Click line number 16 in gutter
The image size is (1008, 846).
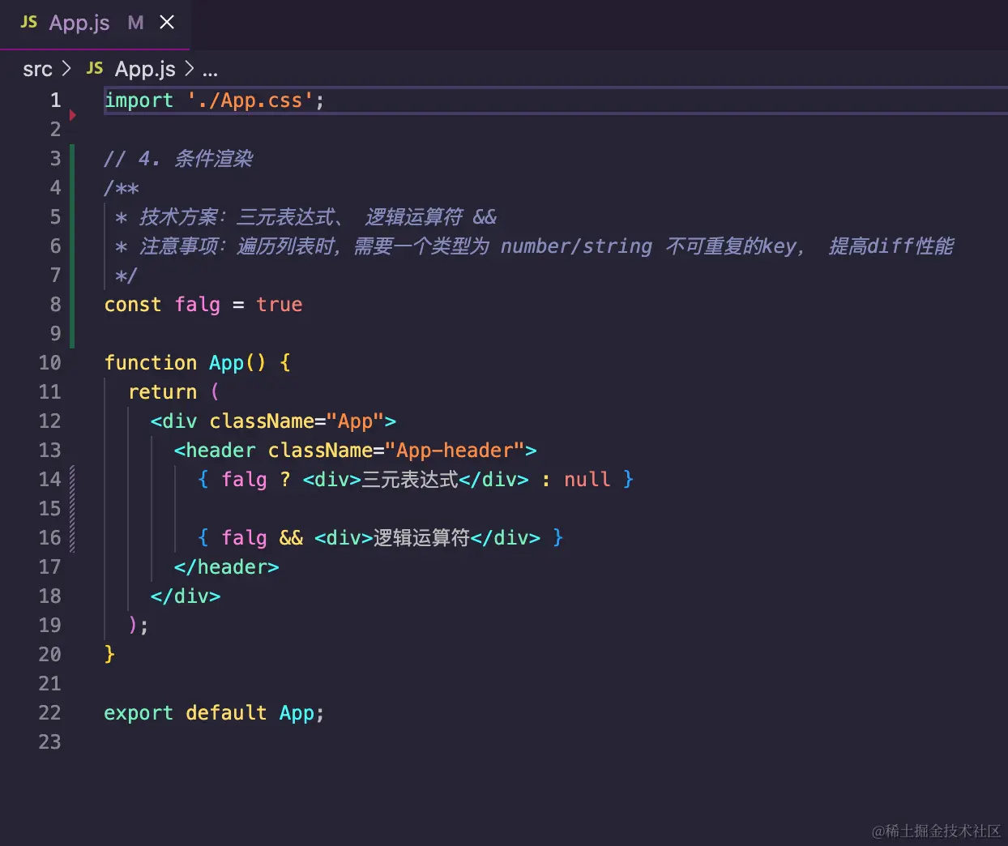pos(49,538)
